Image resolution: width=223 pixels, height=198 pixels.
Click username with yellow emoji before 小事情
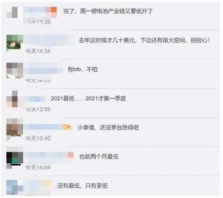47,127
